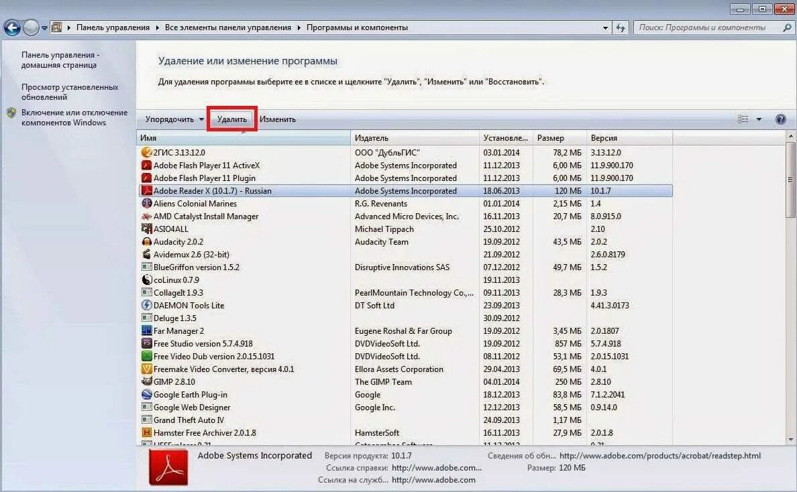Viewport: 797px width, 492px height.
Task: Click the Изменить toolbar button
Action: [x=278, y=119]
